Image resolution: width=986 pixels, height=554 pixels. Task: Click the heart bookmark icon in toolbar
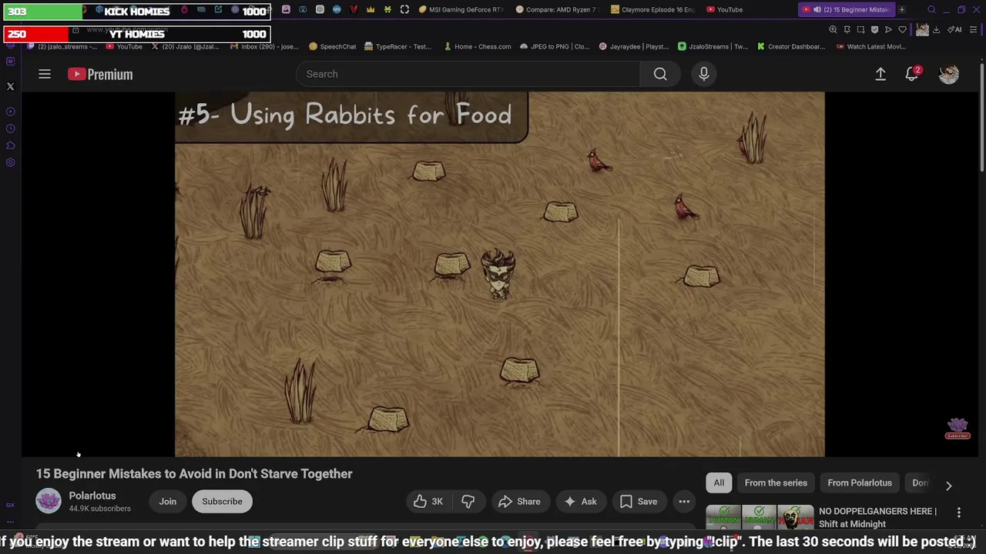(x=902, y=29)
